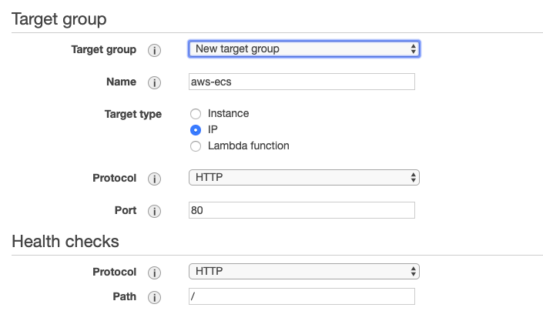Click the info icon beside Health checks Protocol
This screenshot has width=543, height=321.
coord(155,273)
